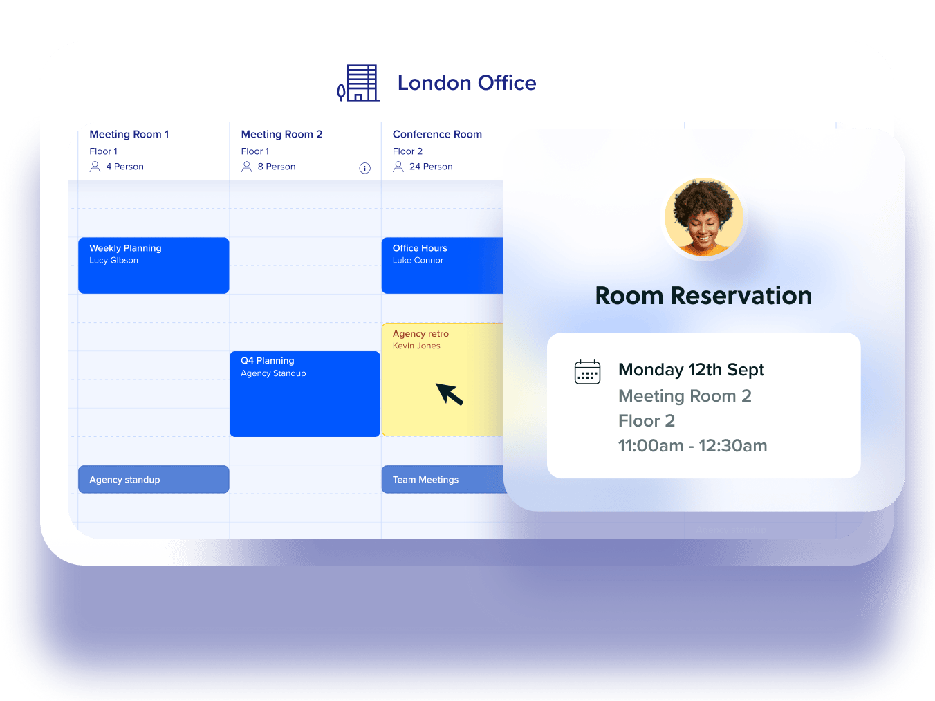The height and width of the screenshot is (701, 935).
Task: Open the Agency standup event in Meeting Room 1
Action: (x=154, y=479)
